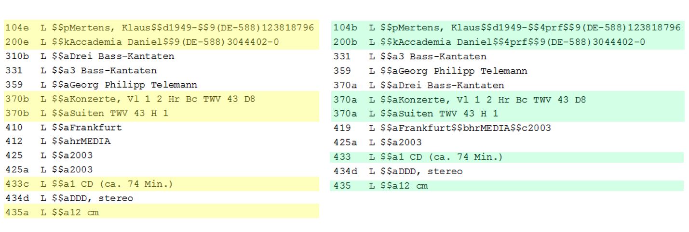Click the green 435 12 cm line
Image resolution: width=689 pixels, height=232 pixels.
tap(506, 186)
